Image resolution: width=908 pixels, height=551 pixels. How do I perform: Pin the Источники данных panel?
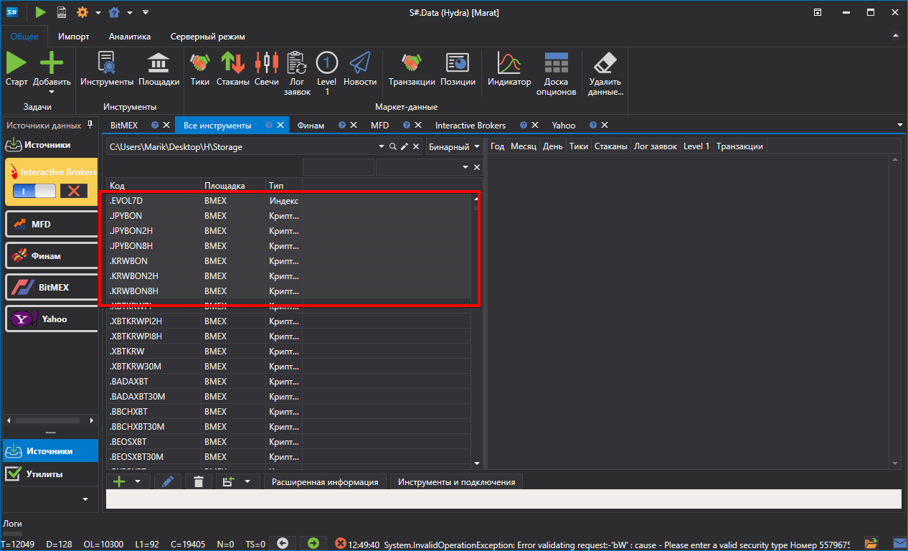[x=90, y=125]
